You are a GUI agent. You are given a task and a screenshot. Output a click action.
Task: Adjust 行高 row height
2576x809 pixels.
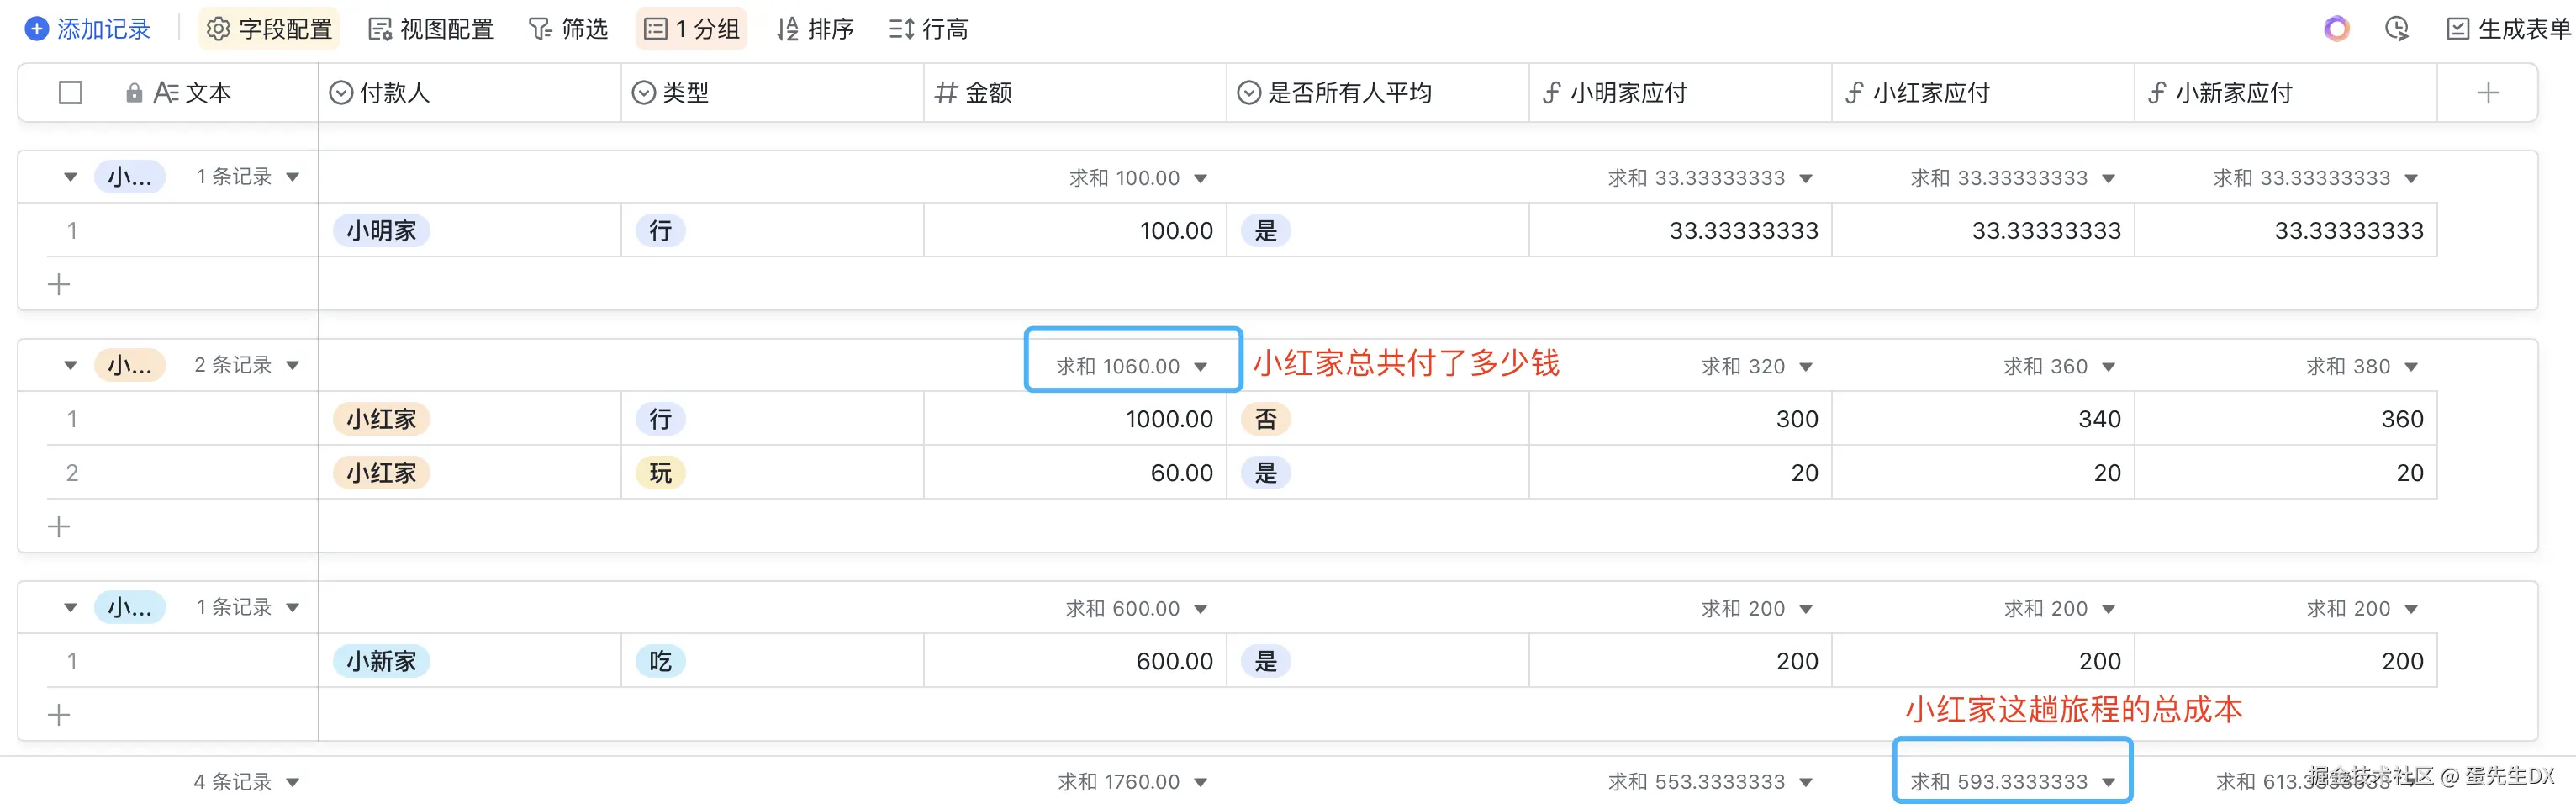tap(928, 29)
